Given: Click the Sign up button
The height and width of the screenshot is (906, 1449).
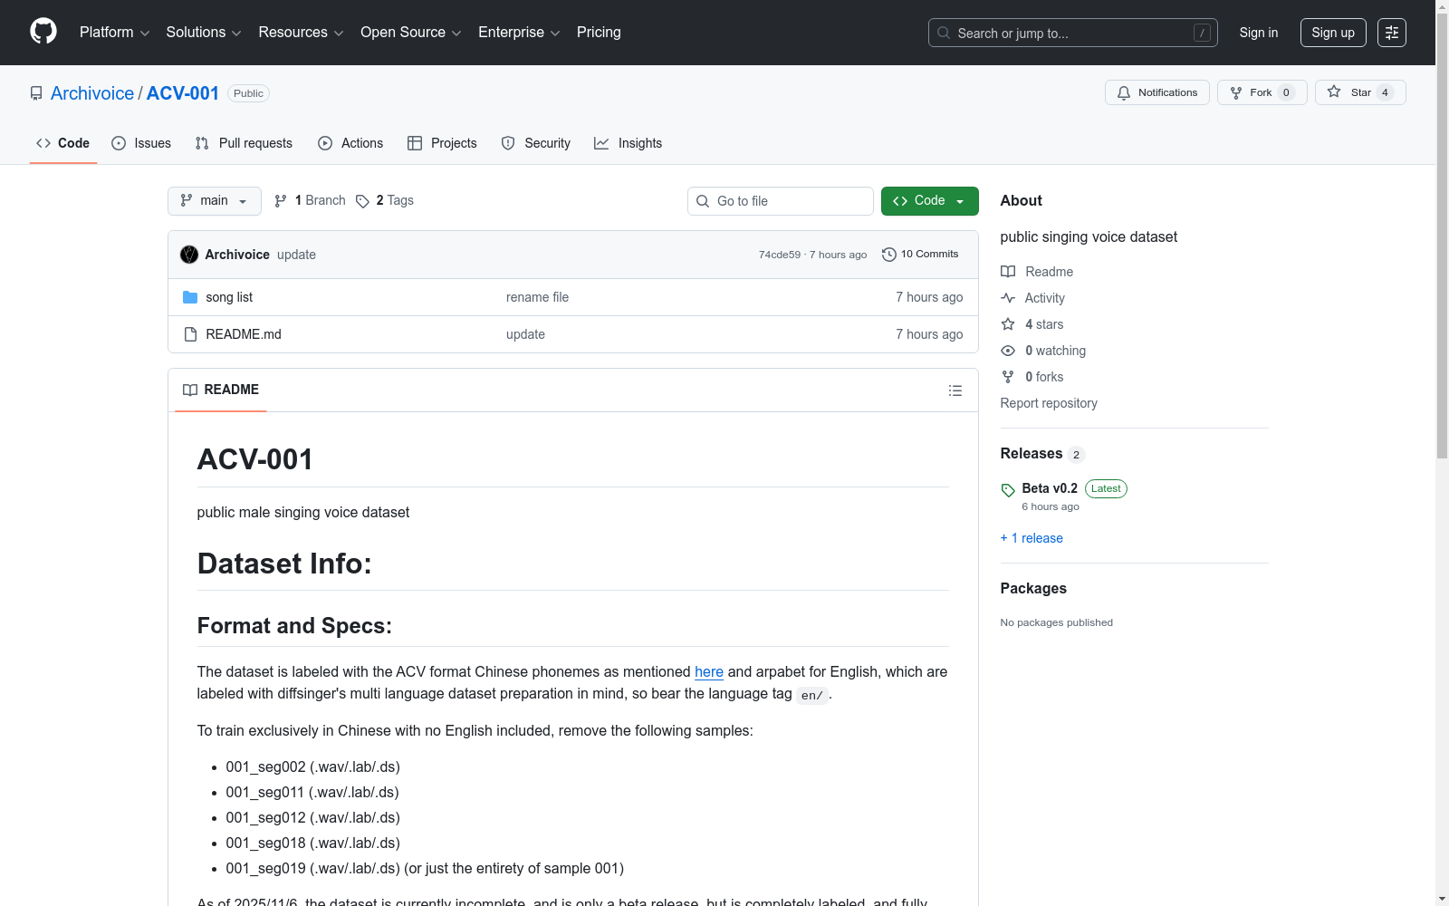Looking at the screenshot, I should (1333, 33).
